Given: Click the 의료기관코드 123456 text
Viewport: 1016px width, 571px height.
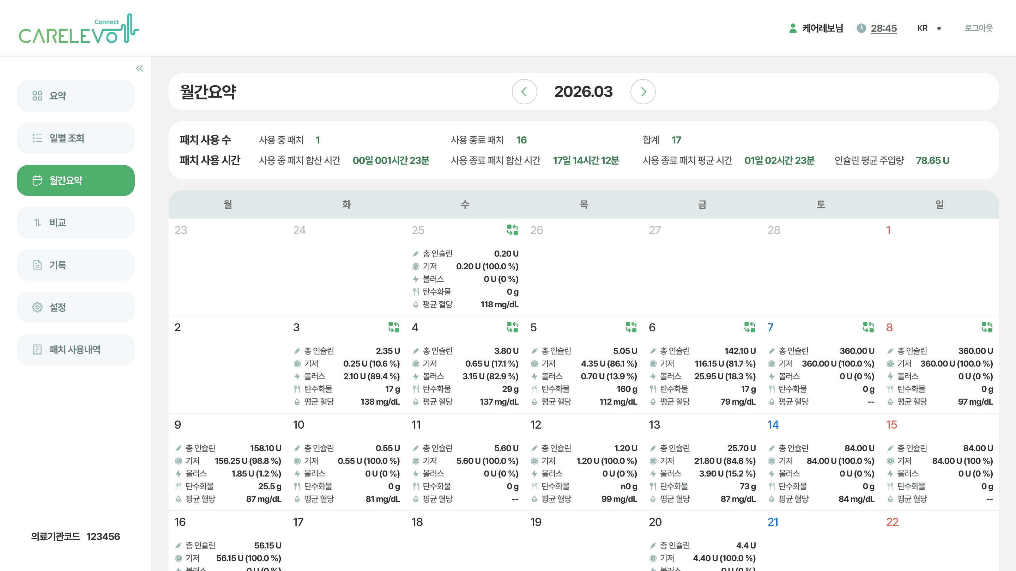Looking at the screenshot, I should tap(75, 537).
